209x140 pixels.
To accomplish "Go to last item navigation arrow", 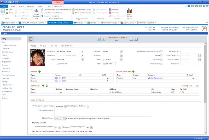I will click(x=136, y=39).
